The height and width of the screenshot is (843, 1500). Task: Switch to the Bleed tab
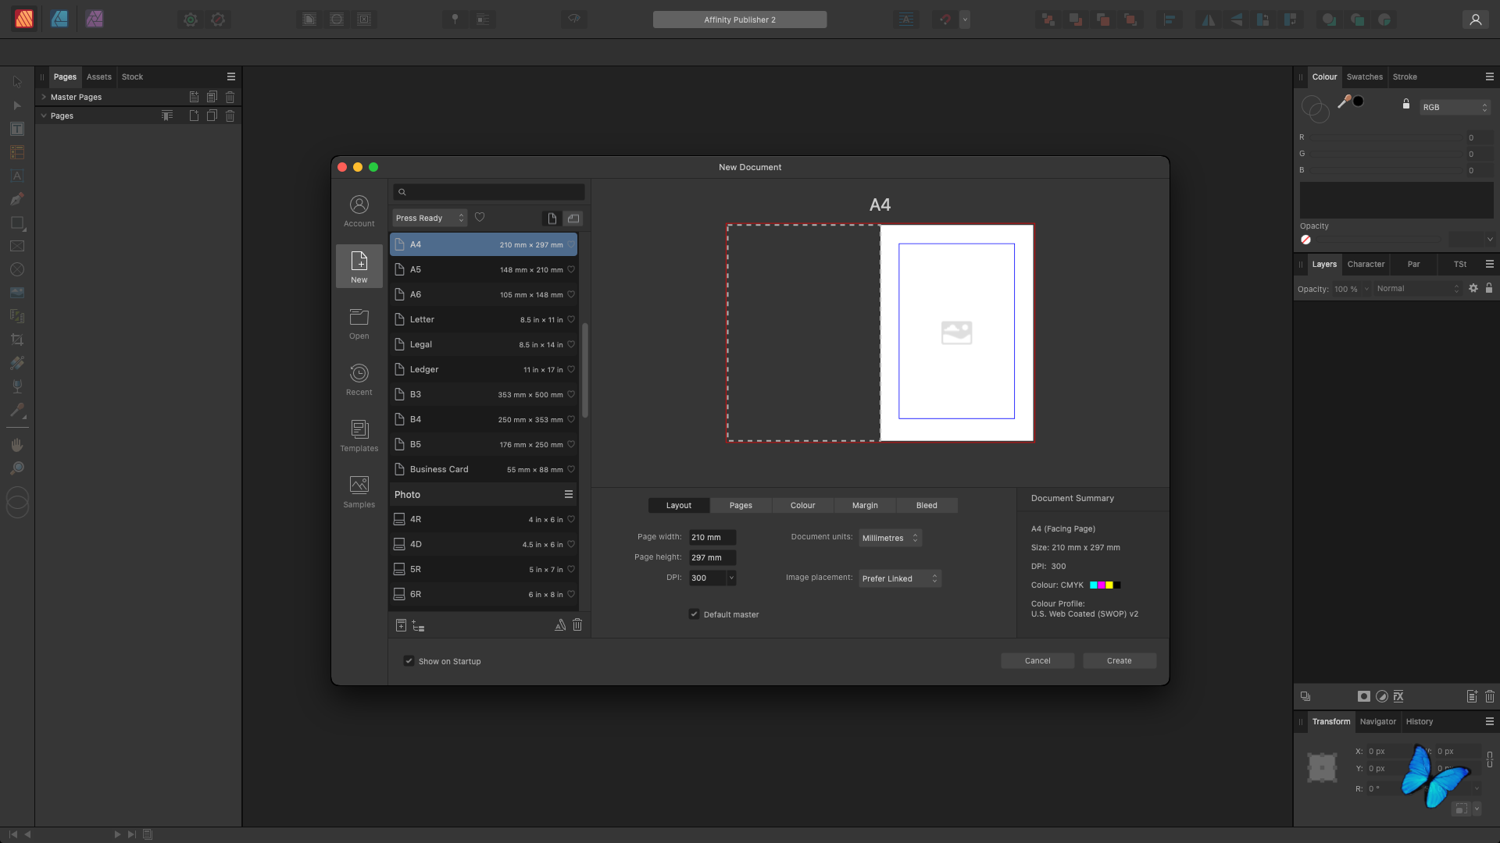[927, 505]
